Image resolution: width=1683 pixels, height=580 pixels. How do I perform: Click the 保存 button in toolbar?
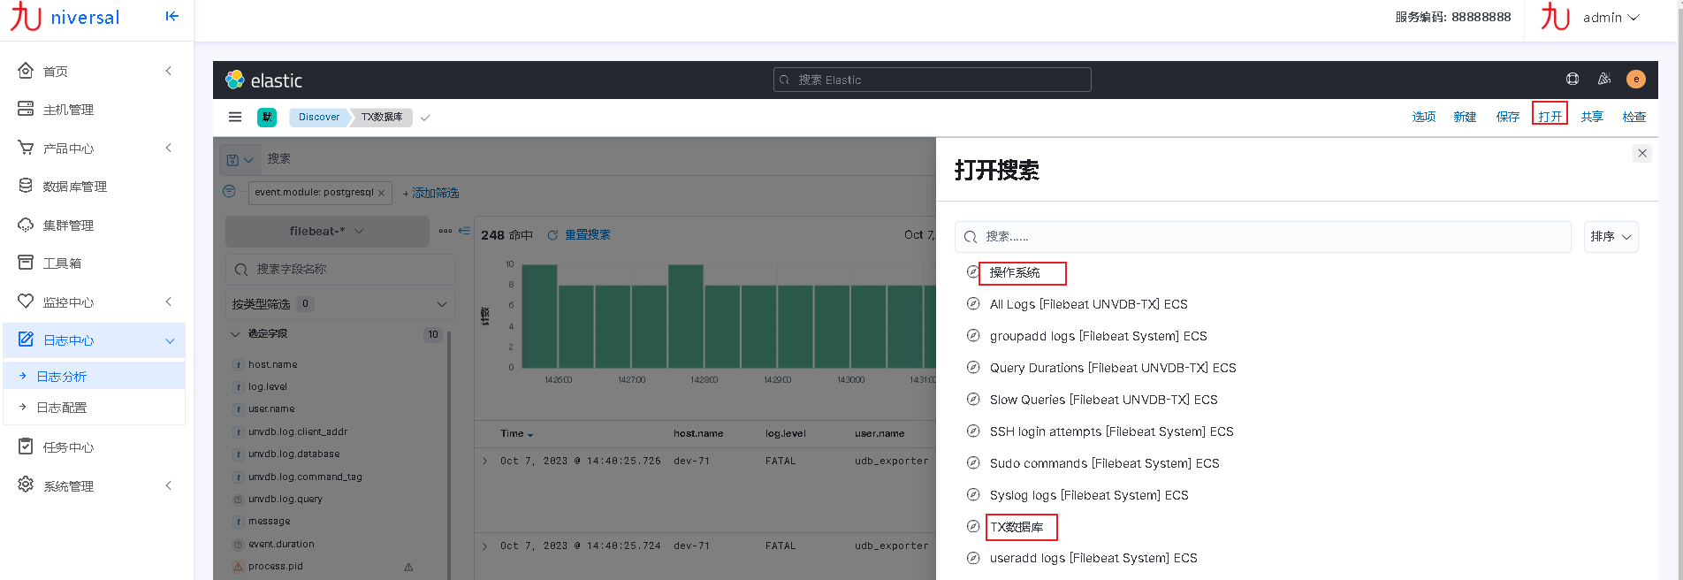click(1507, 117)
